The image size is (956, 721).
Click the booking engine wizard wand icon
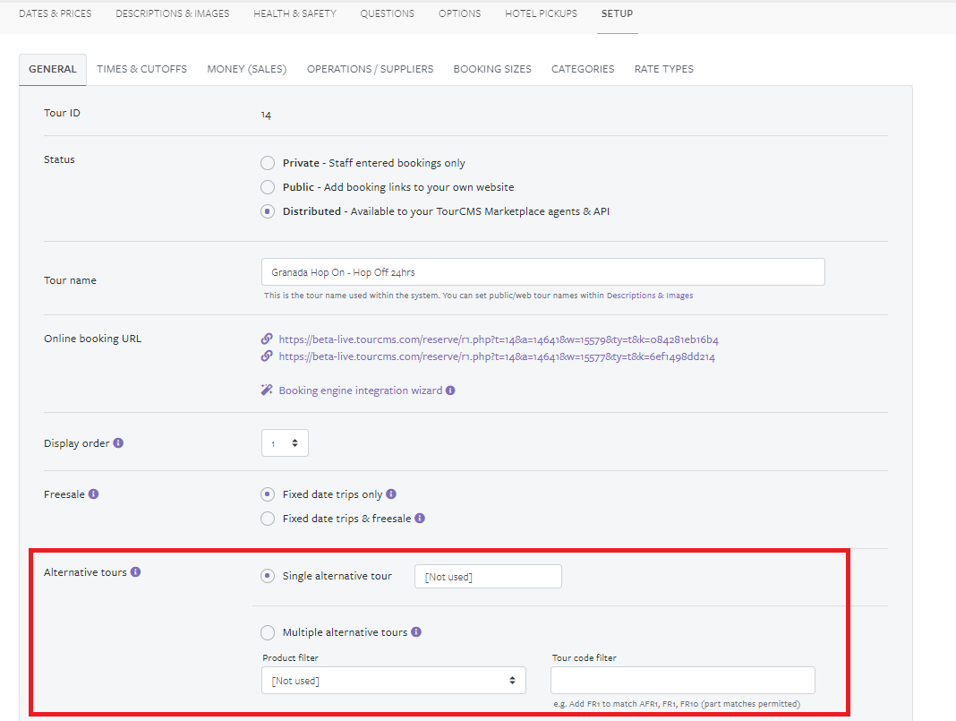point(267,391)
